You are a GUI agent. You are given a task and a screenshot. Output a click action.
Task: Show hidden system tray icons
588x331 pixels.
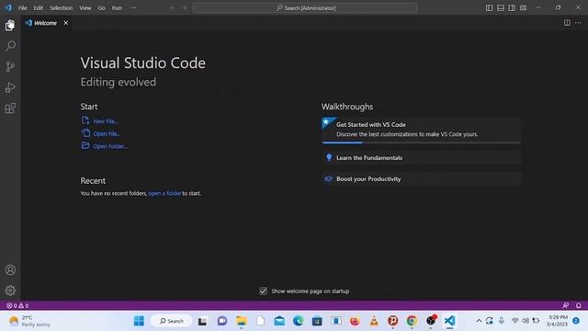coord(479,321)
